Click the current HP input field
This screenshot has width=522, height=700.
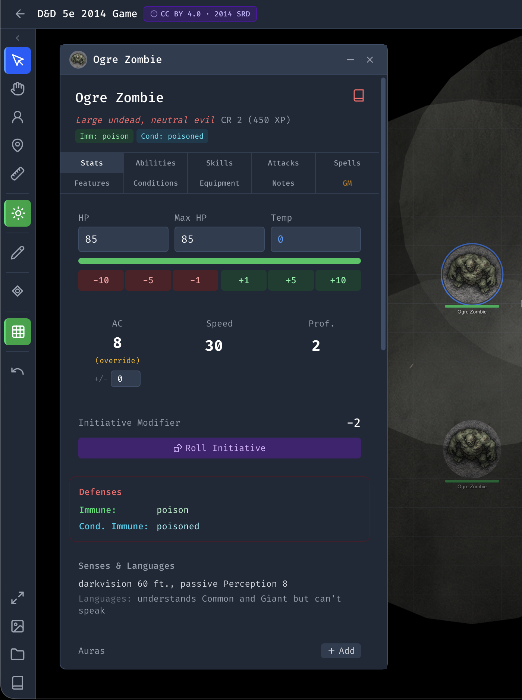point(123,239)
